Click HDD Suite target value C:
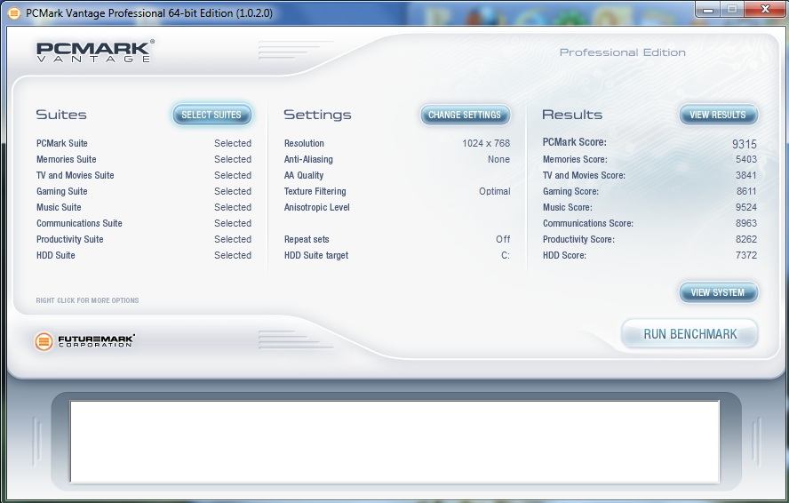The image size is (789, 503). point(506,256)
